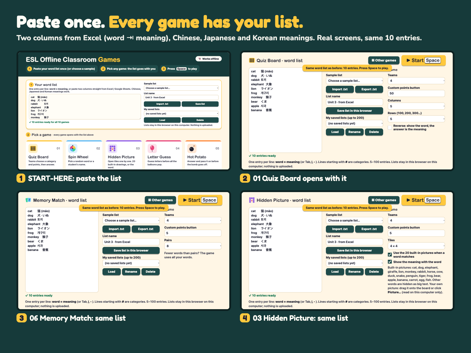Click Save list on the start page

200,104
